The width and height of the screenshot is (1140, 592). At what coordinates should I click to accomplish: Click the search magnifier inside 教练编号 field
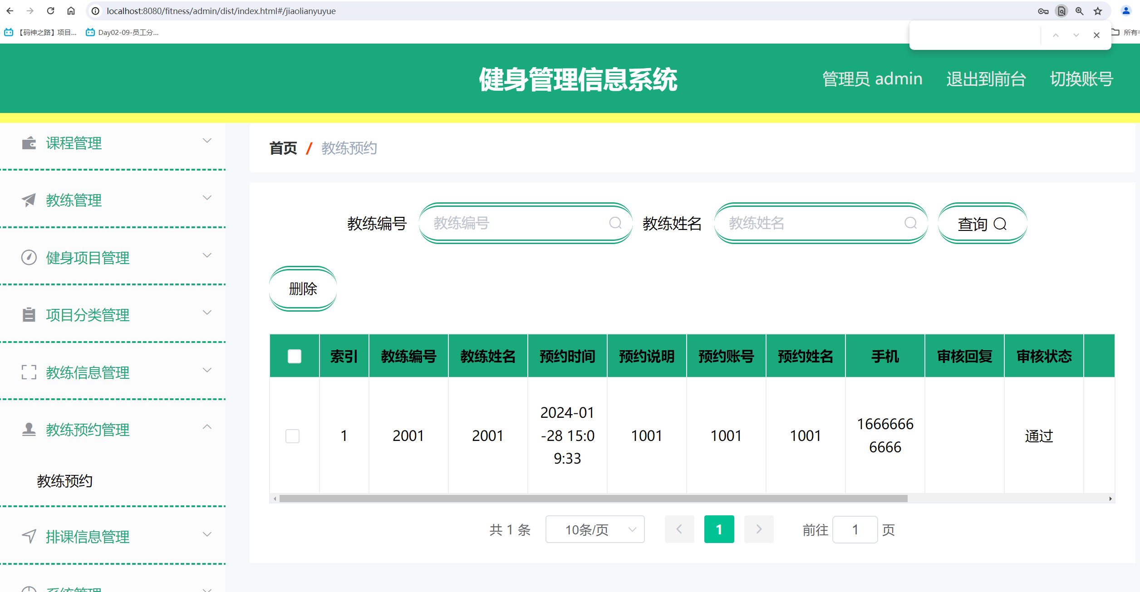[x=615, y=223]
